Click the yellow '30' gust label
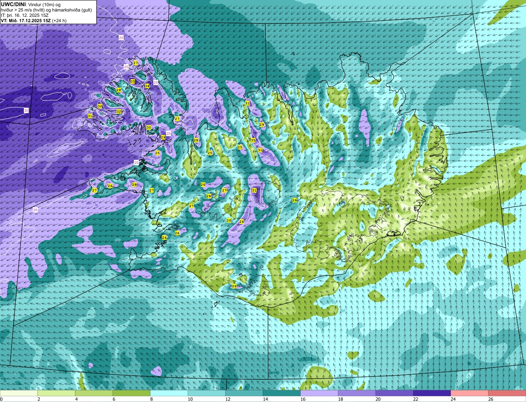 point(149,127)
